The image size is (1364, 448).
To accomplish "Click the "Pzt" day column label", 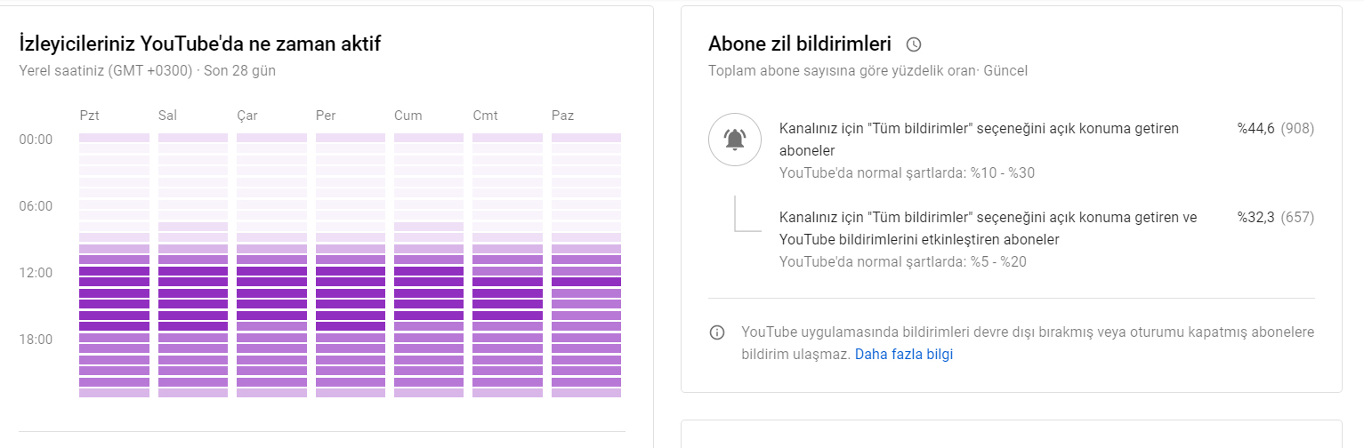I will click(89, 116).
